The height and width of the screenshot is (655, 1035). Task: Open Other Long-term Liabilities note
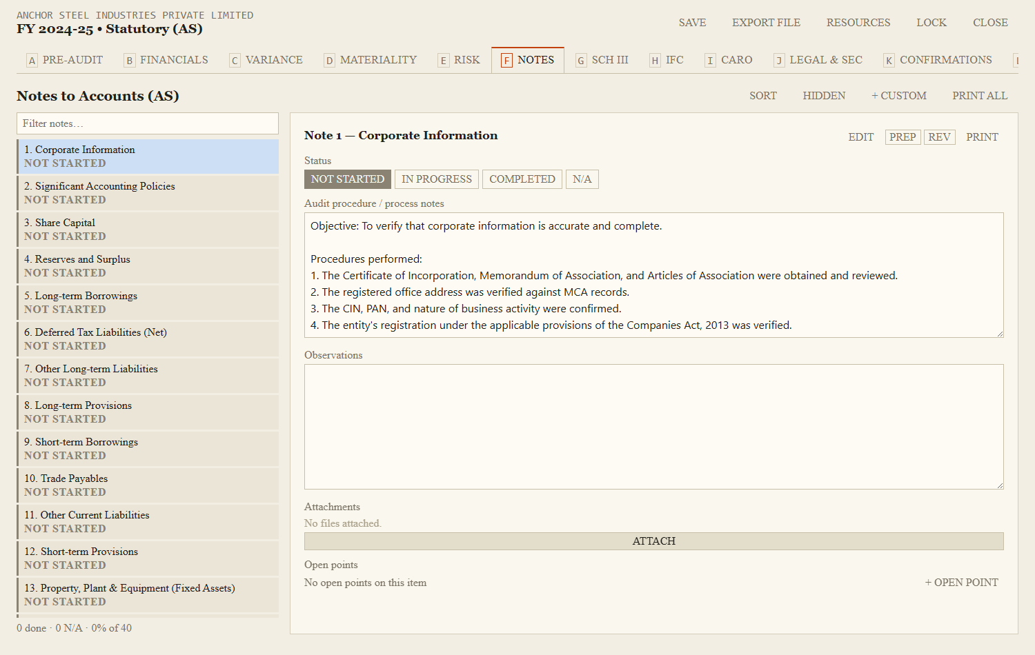[x=148, y=376]
